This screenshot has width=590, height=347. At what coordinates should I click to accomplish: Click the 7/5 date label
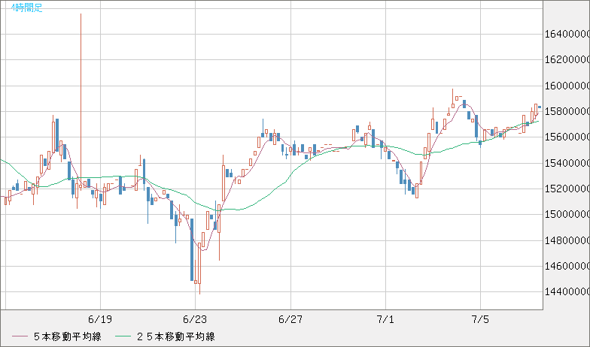pyautogui.click(x=480, y=320)
